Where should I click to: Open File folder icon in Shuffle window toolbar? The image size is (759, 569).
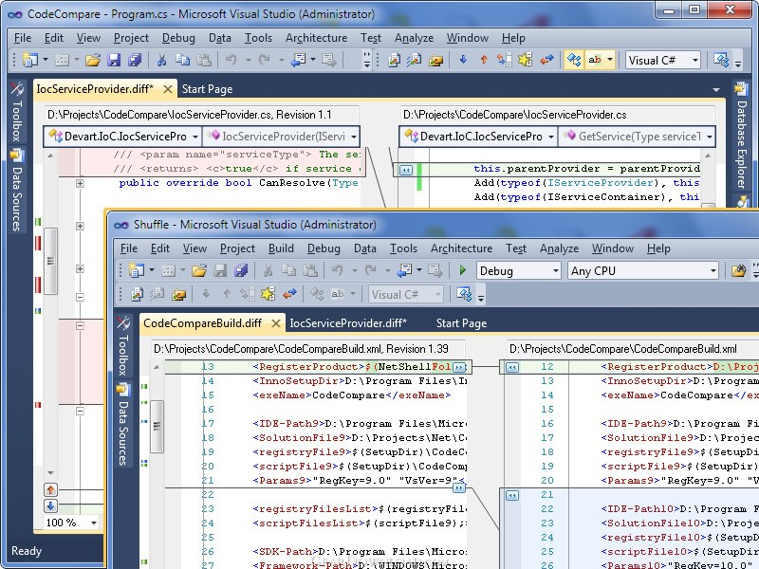(x=199, y=270)
